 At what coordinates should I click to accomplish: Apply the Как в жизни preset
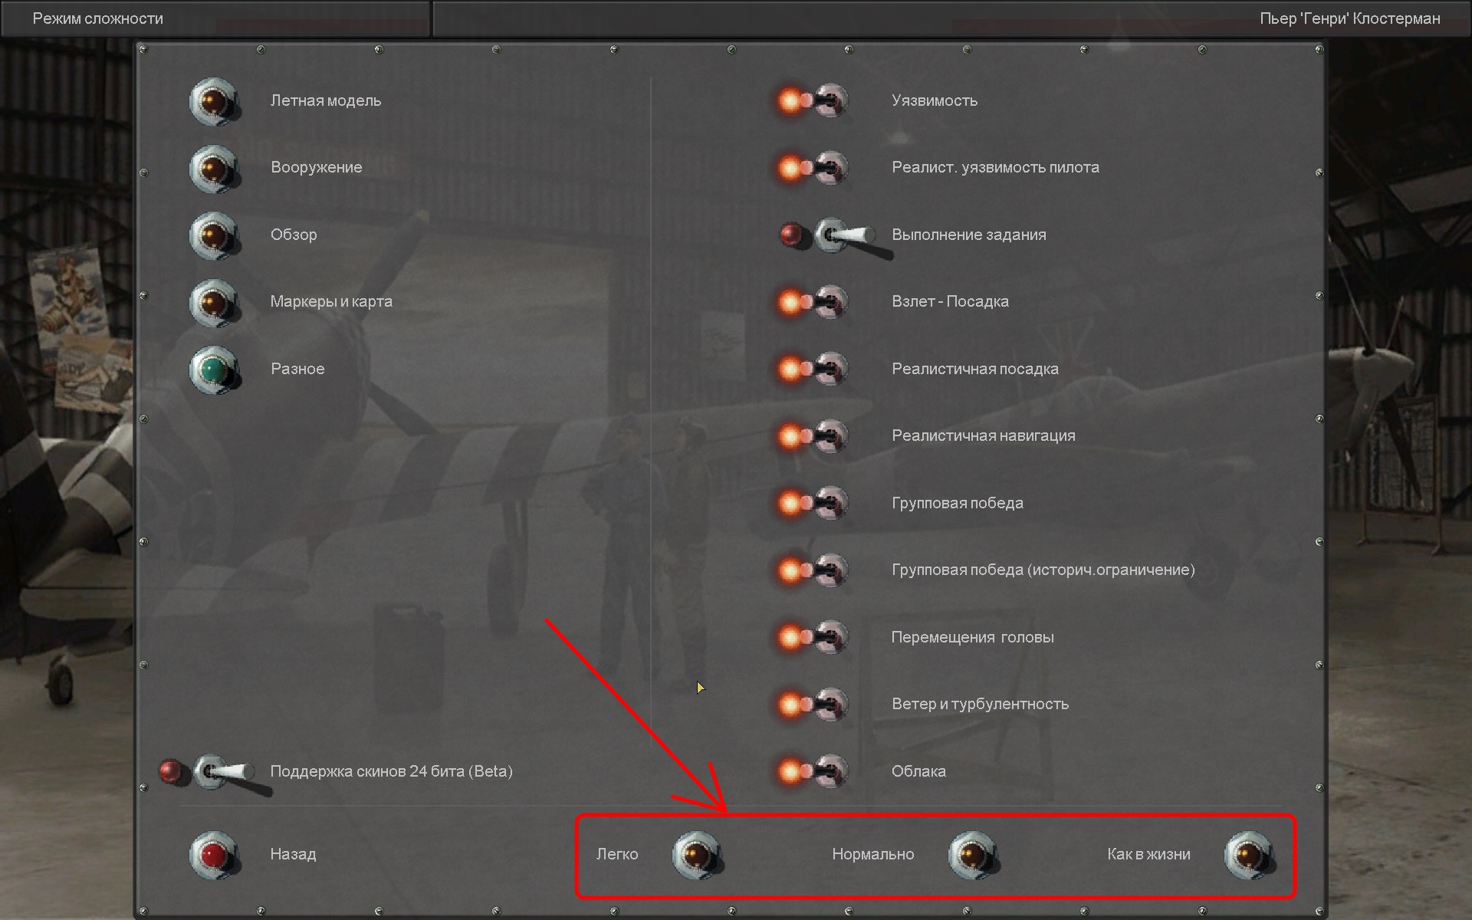coord(1249,854)
